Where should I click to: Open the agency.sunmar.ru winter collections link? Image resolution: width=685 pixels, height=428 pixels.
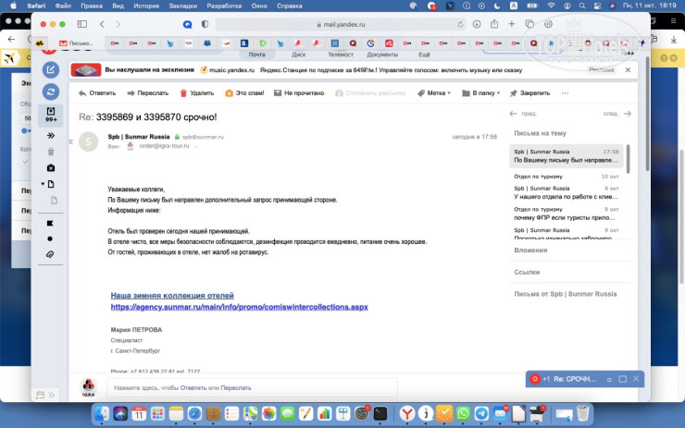click(x=239, y=306)
